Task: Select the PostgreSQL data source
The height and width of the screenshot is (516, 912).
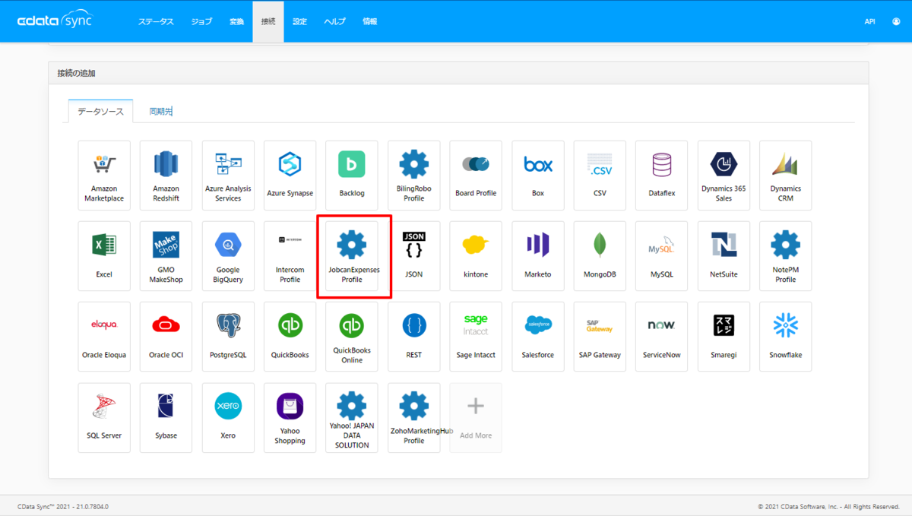Action: pos(228,337)
